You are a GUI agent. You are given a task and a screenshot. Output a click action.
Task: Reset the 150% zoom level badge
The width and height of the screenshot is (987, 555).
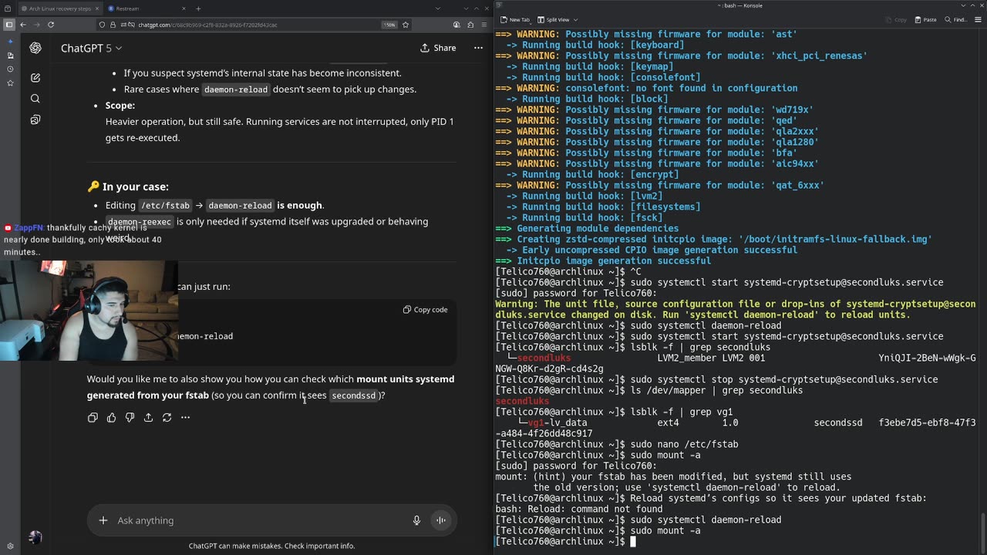click(390, 25)
